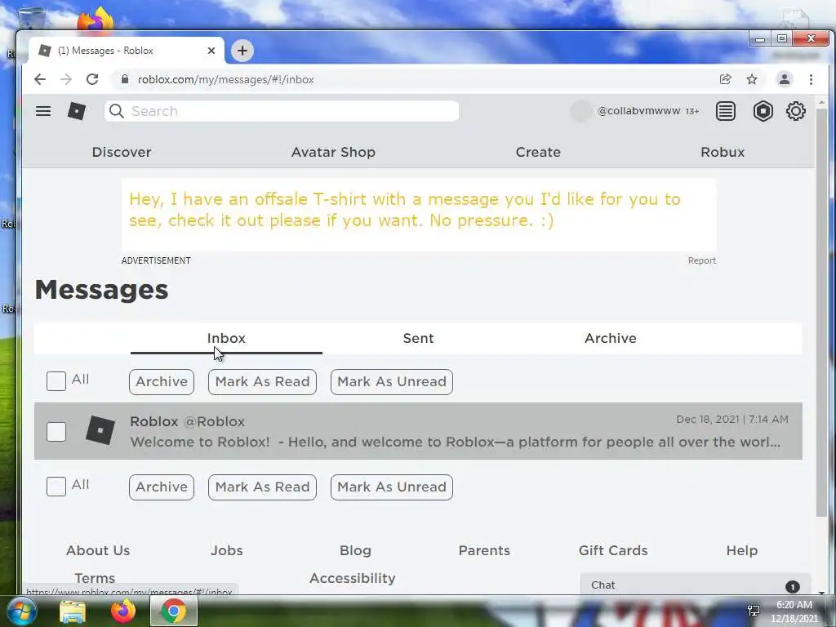Open the Blog footer link
This screenshot has width=836, height=627.
(x=356, y=550)
